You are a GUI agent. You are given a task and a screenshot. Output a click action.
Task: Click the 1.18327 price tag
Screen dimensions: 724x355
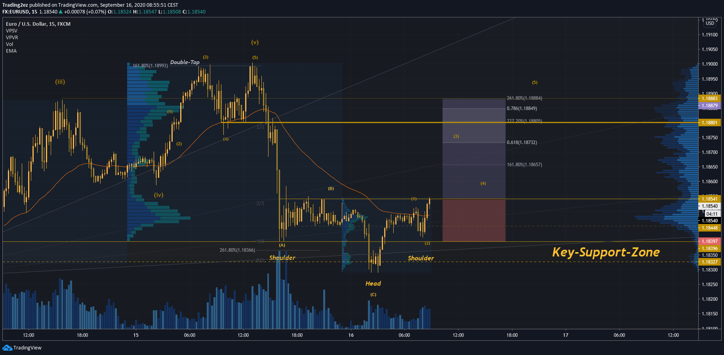pyautogui.click(x=710, y=262)
